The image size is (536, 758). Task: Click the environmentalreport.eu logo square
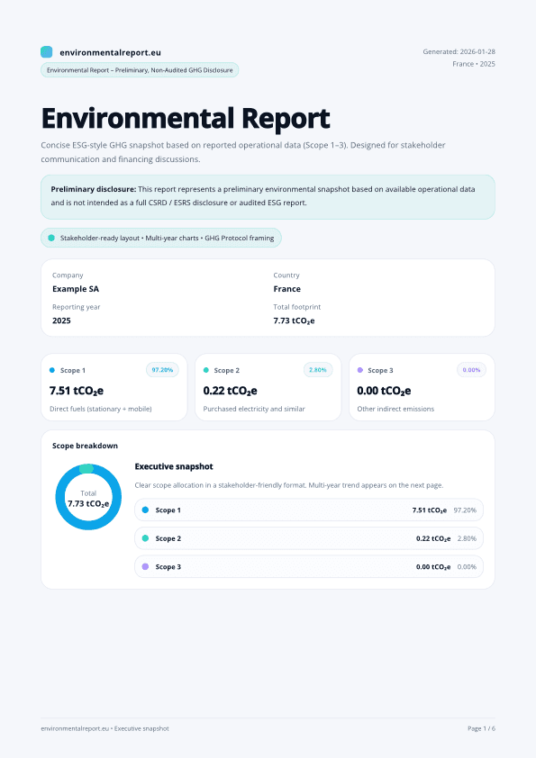(x=47, y=51)
